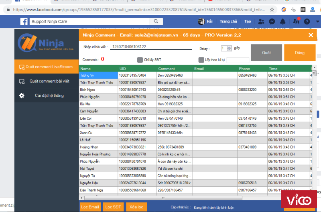Image resolution: width=321 pixels, height=212 pixels.
Task: Click the Tạo link
Action: (x=248, y=22)
